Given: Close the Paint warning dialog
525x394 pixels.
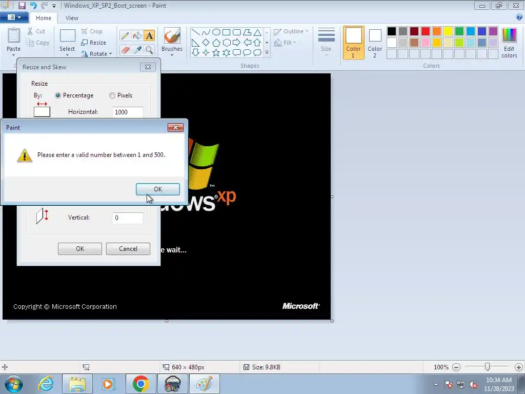Looking at the screenshot, I should pyautogui.click(x=175, y=127).
